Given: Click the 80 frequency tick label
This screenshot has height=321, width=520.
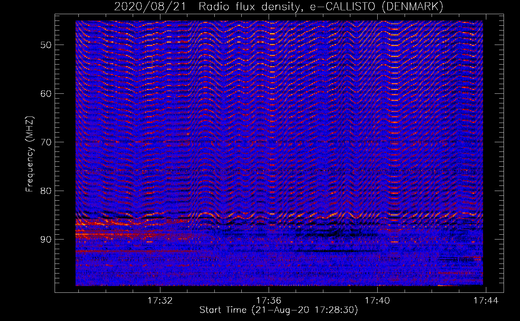Looking at the screenshot, I should (46, 191).
